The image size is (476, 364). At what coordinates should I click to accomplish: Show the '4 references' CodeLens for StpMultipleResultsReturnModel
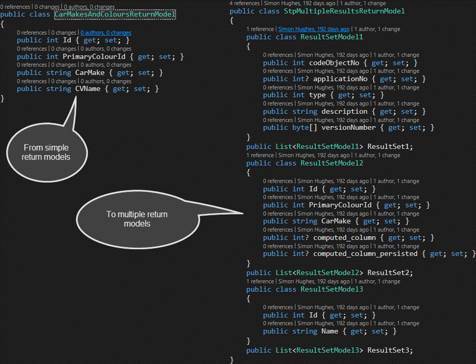(x=244, y=3)
